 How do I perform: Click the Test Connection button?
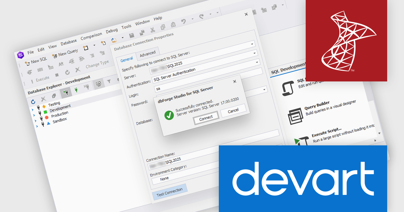pyautogui.click(x=170, y=192)
